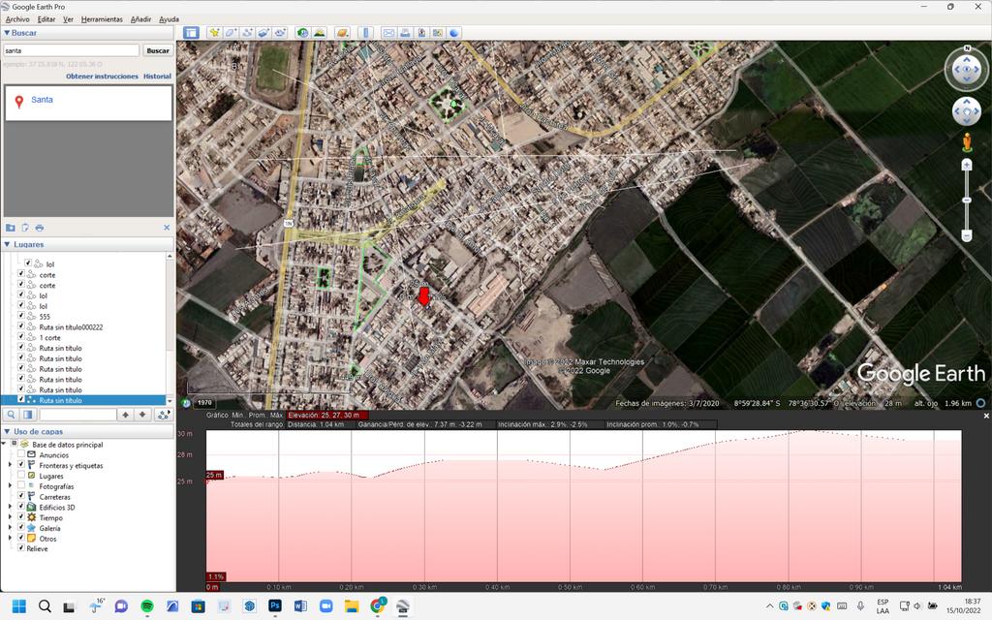Open the Ayuda menu
The height and width of the screenshot is (620, 992).
pyautogui.click(x=169, y=19)
